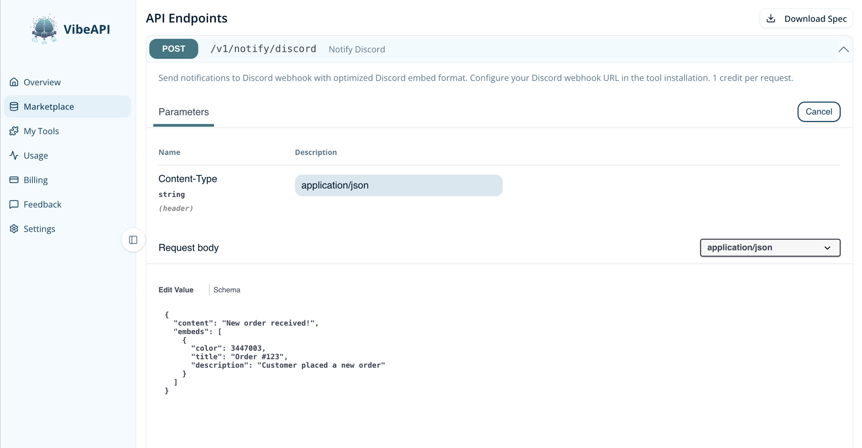862x448 pixels.
Task: Cancel the try-it-out mode
Action: coord(818,112)
